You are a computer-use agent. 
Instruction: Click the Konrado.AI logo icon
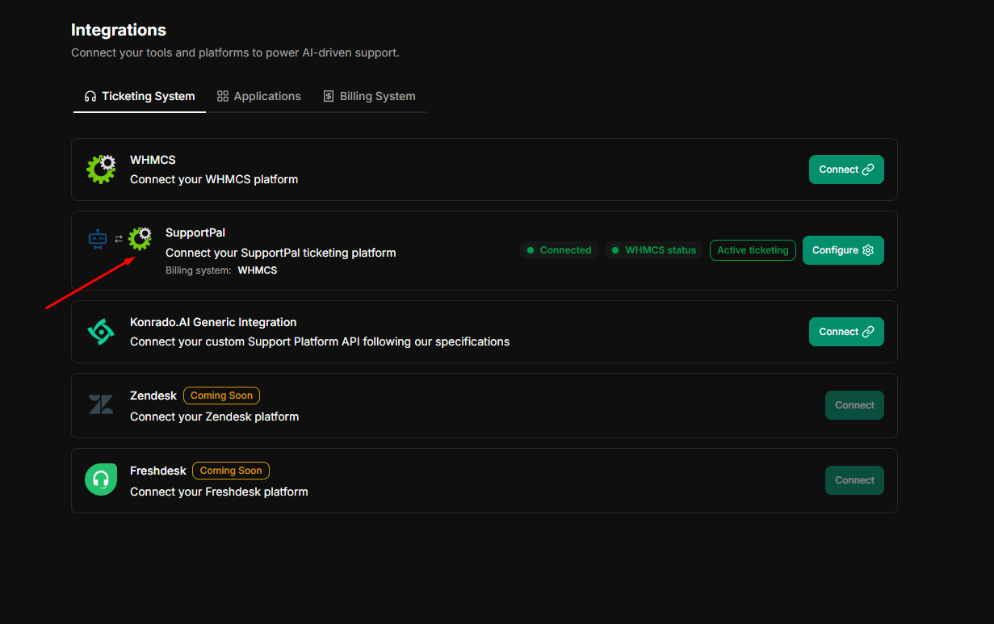[x=101, y=331]
